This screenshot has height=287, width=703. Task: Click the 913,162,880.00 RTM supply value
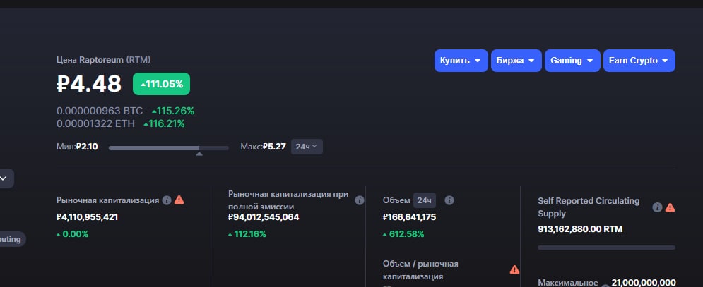click(x=580, y=229)
